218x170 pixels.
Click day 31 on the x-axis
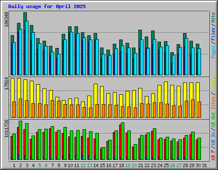[x=204, y=165]
